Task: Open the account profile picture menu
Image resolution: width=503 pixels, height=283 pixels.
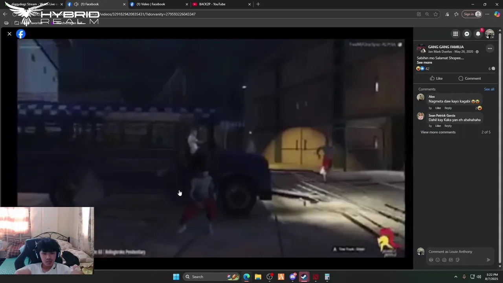Action: pos(490,34)
